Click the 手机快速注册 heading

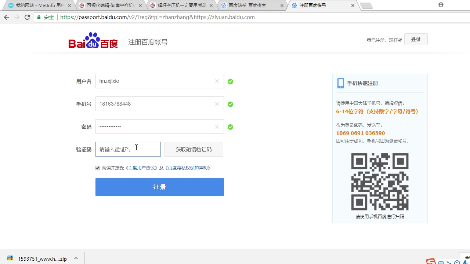point(362,83)
